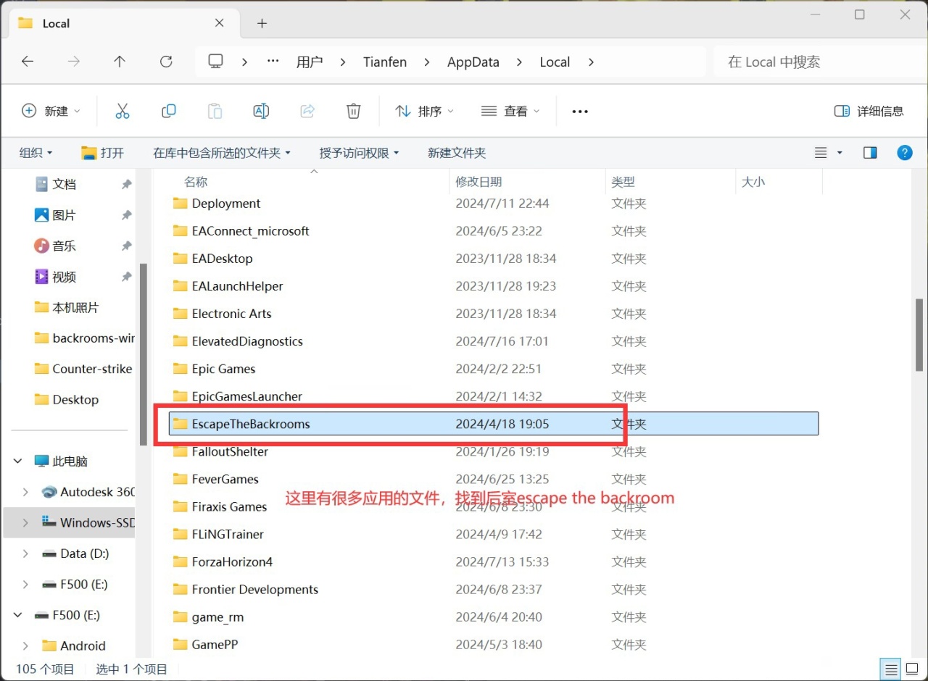
Task: Go back to the previous folder
Action: tap(28, 62)
